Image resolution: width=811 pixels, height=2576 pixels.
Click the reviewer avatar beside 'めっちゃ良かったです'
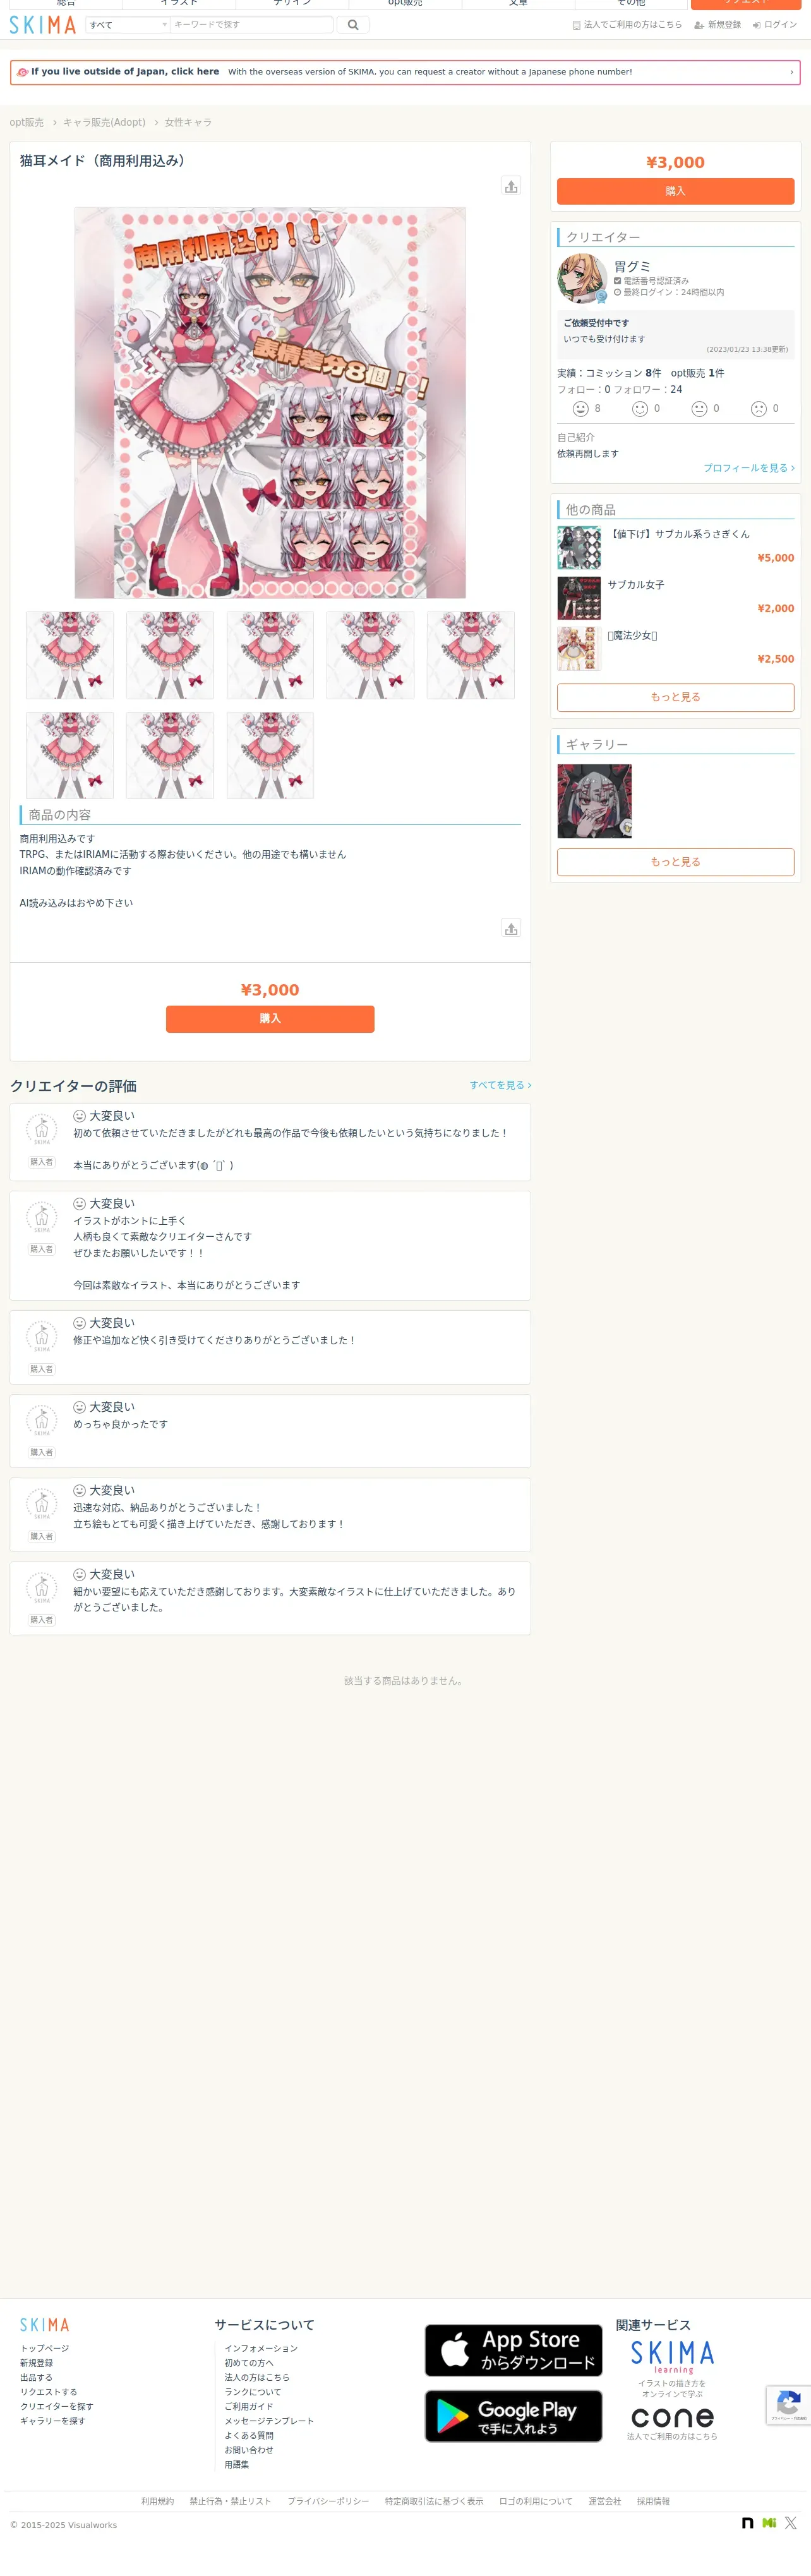(x=41, y=1419)
